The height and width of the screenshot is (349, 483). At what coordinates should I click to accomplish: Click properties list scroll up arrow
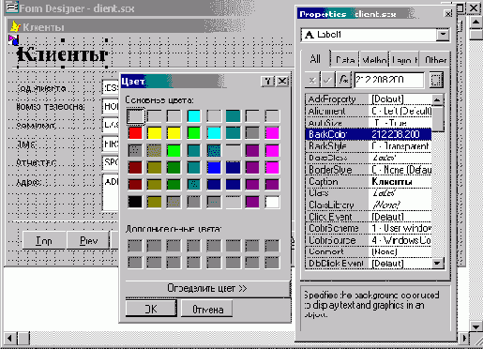pos(438,99)
